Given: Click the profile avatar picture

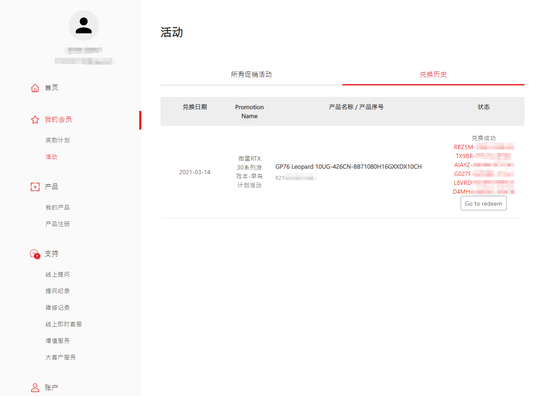Looking at the screenshot, I should pyautogui.click(x=84, y=25).
